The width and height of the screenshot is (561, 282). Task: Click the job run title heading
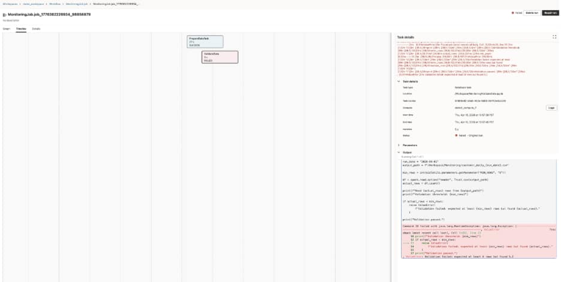[x=49, y=14]
